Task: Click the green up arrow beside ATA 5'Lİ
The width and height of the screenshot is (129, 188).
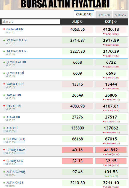Action: (4, 128)
